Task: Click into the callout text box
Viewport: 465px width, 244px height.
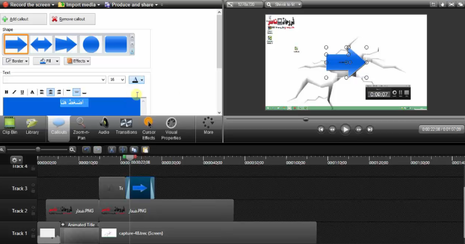Action: click(x=71, y=107)
